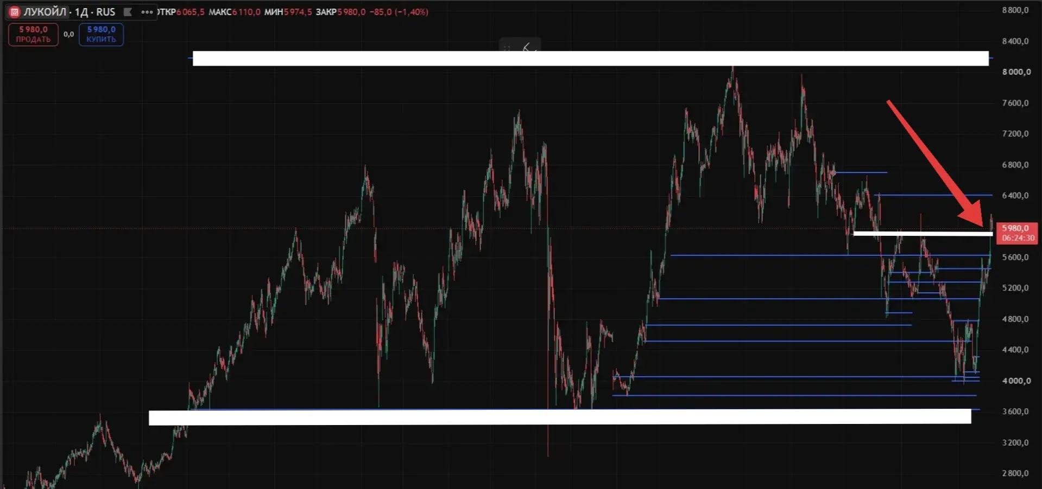Select the upper white rectangle drawing
This screenshot has width=1042, height=489.
591,59
